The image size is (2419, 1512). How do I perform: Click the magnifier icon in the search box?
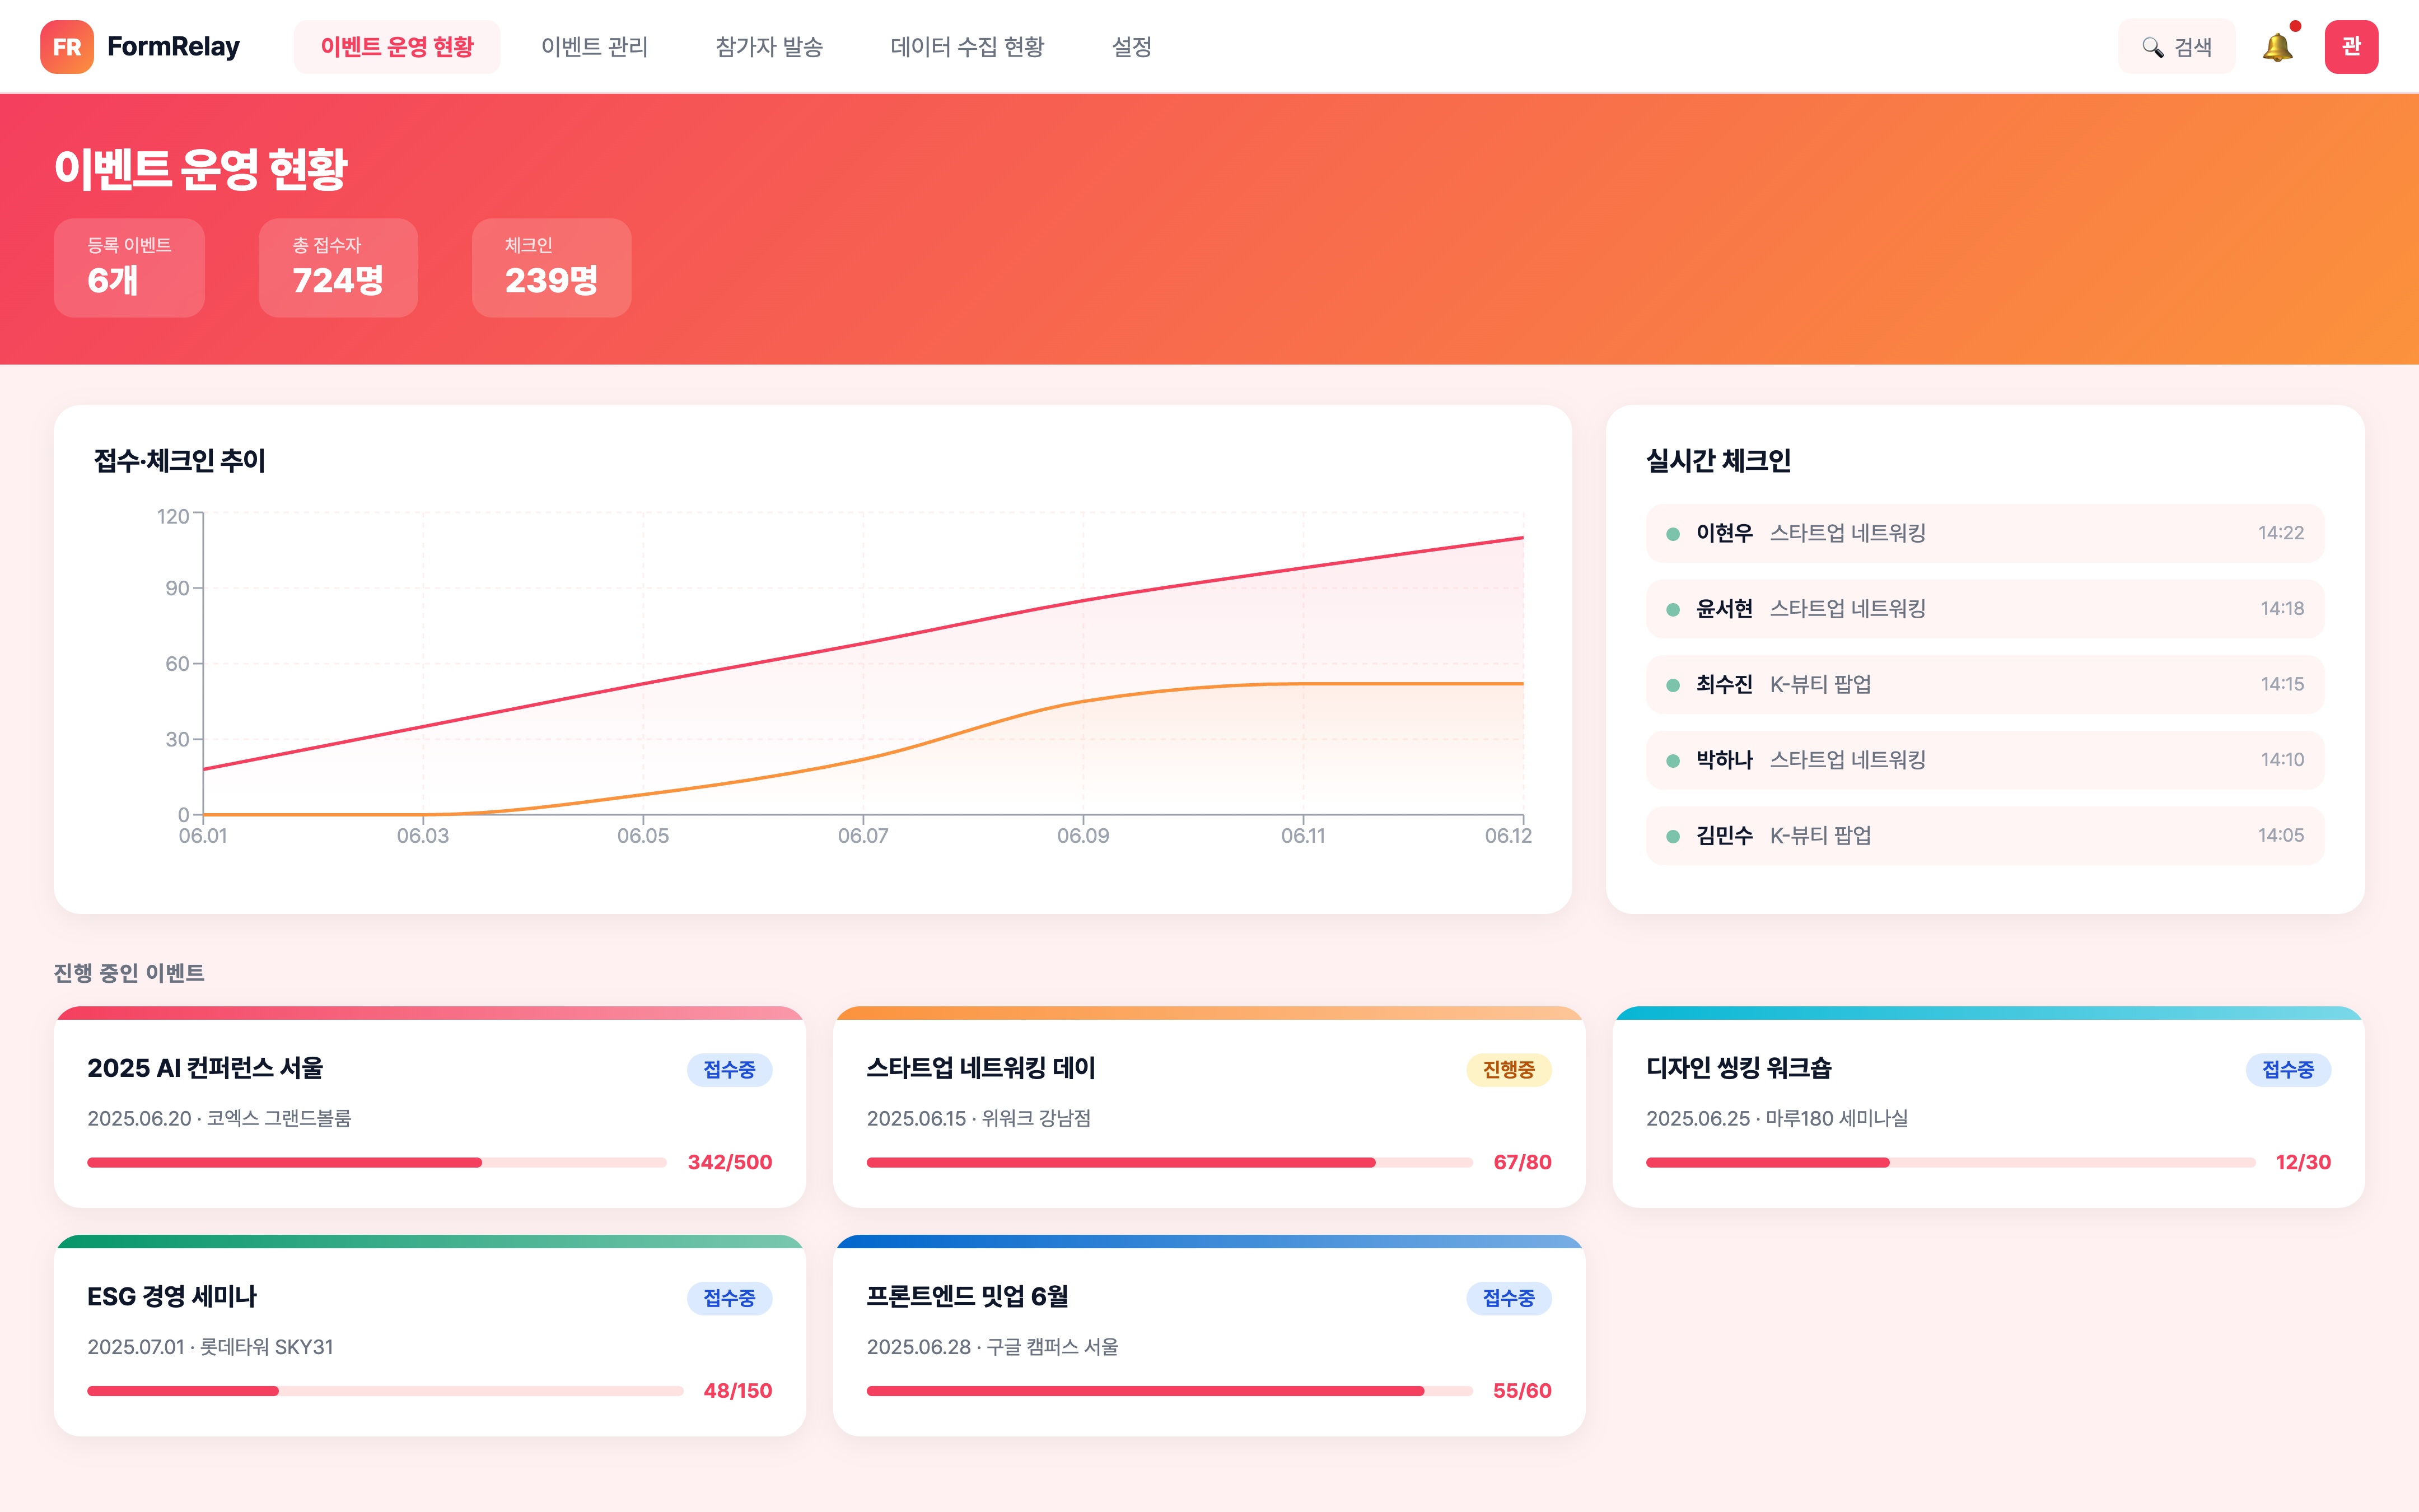click(2152, 47)
